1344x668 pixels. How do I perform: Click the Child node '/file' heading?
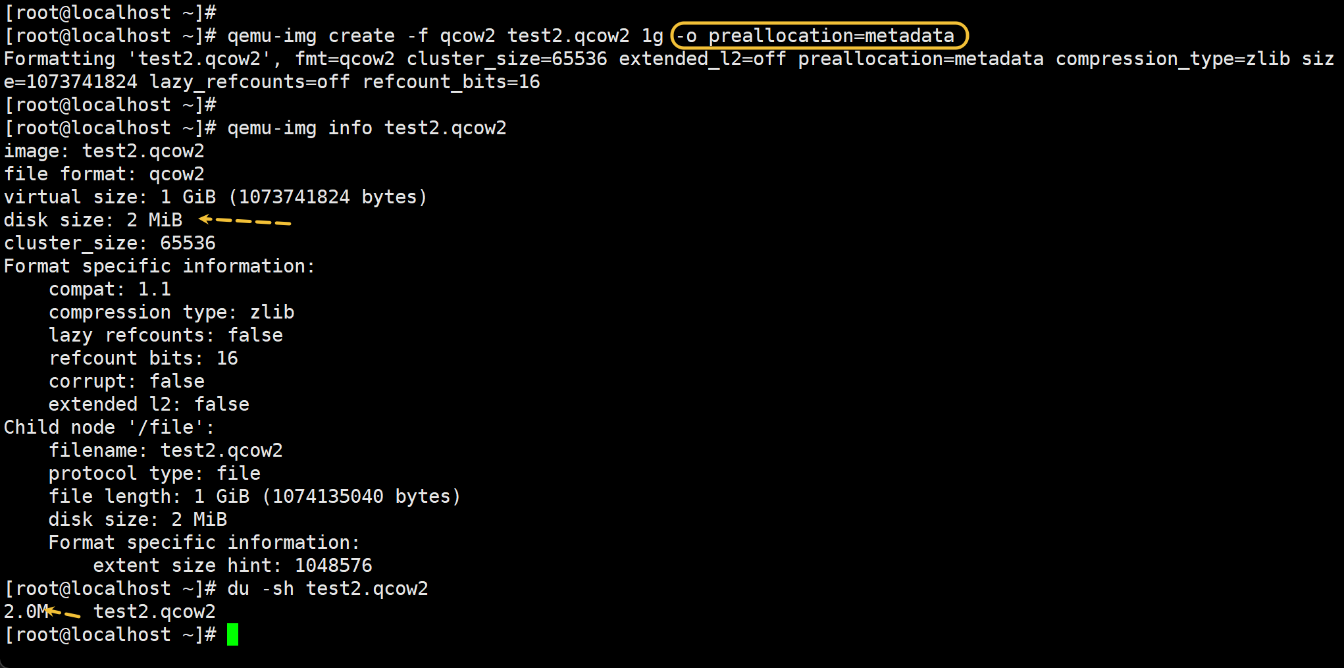109,427
